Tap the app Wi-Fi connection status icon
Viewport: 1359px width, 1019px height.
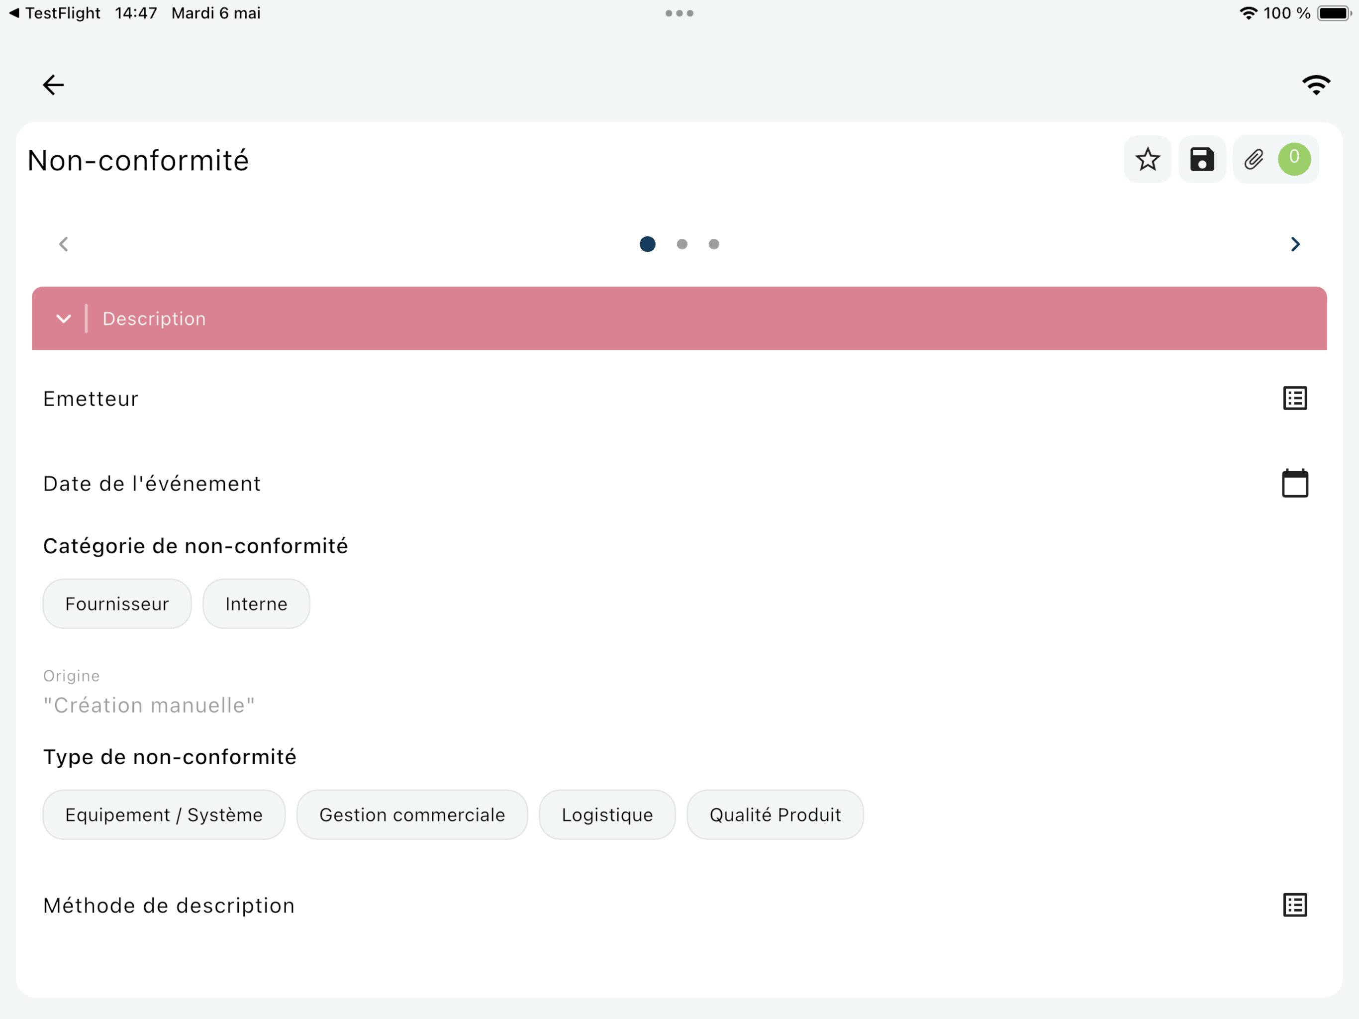[x=1316, y=85]
